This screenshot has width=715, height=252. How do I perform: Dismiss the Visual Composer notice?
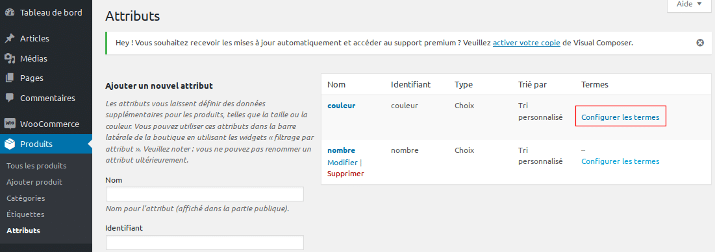click(x=700, y=43)
